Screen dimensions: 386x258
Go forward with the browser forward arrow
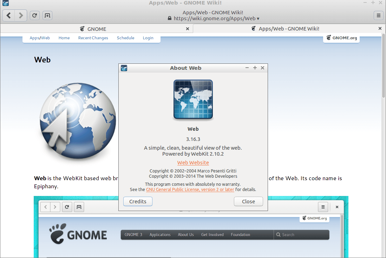[x=21, y=15]
